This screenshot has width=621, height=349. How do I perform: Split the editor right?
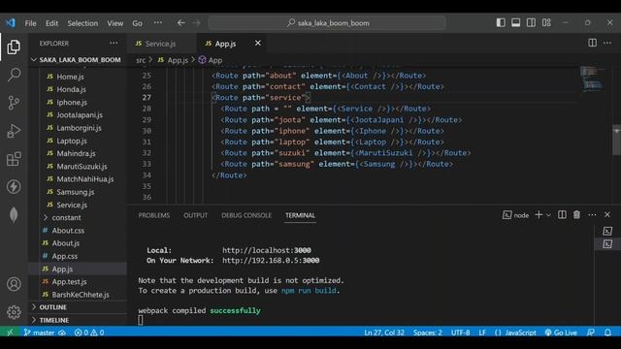tap(592, 43)
